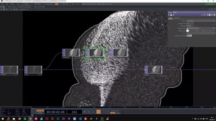Open Media Encoder from taskbar
Viewport: 216px width, 121px height.
69,119
